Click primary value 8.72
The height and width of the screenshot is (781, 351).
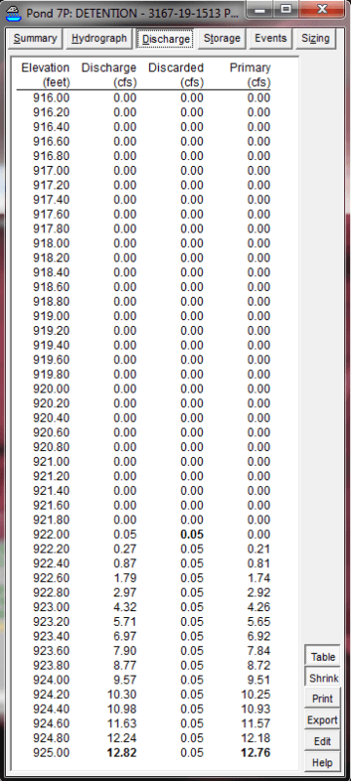point(258,665)
